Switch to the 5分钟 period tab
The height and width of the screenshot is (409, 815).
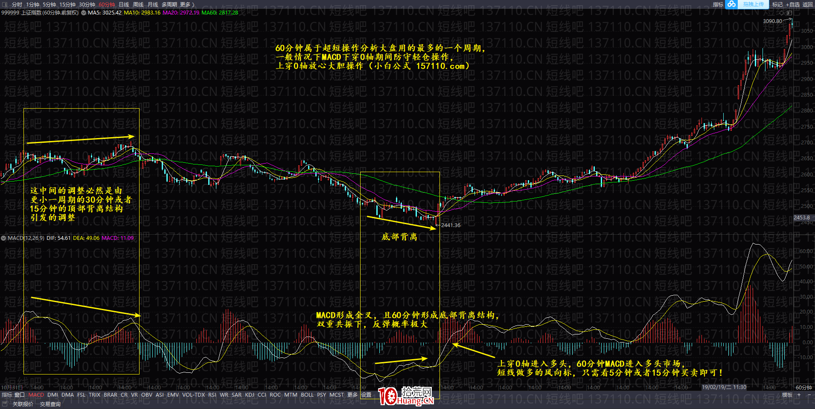[49, 4]
